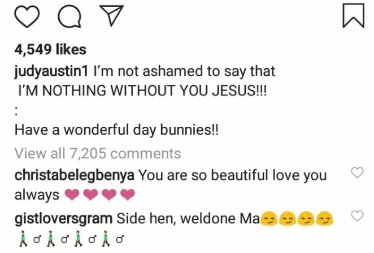Click the last pink heart emoji
Viewport: 374px width, 253px height.
128,194
